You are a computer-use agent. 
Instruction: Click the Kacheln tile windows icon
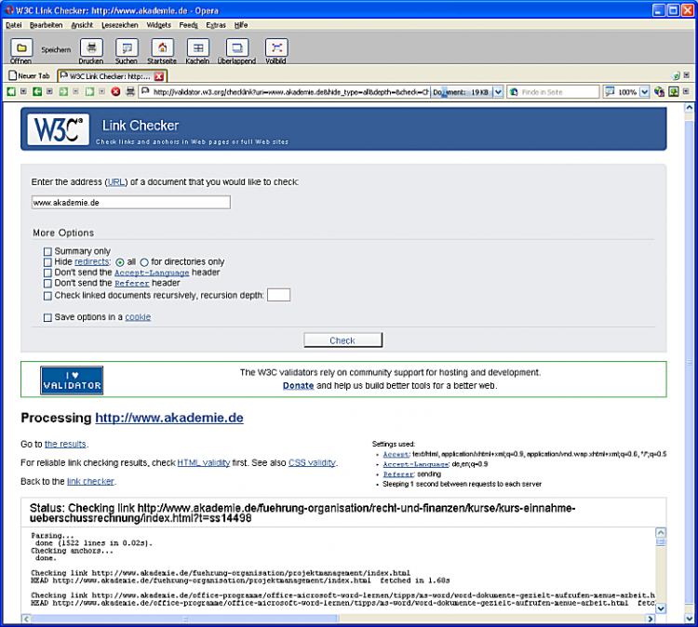[197, 48]
